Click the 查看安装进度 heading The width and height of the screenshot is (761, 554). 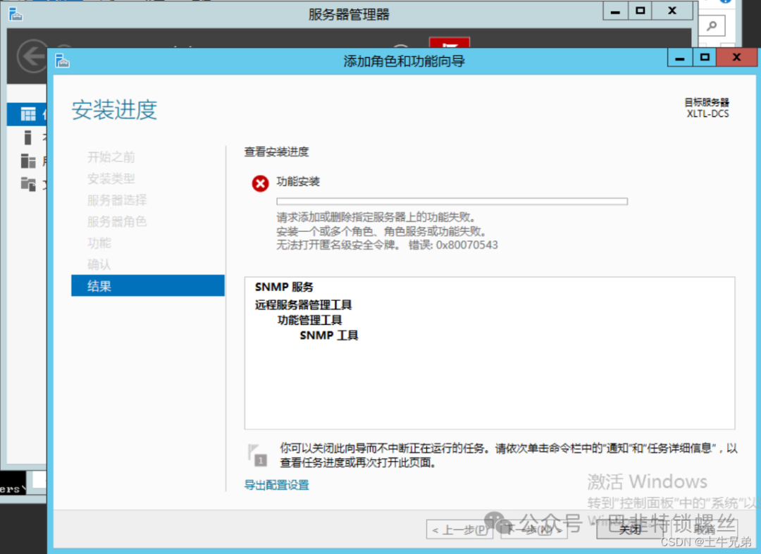click(277, 152)
